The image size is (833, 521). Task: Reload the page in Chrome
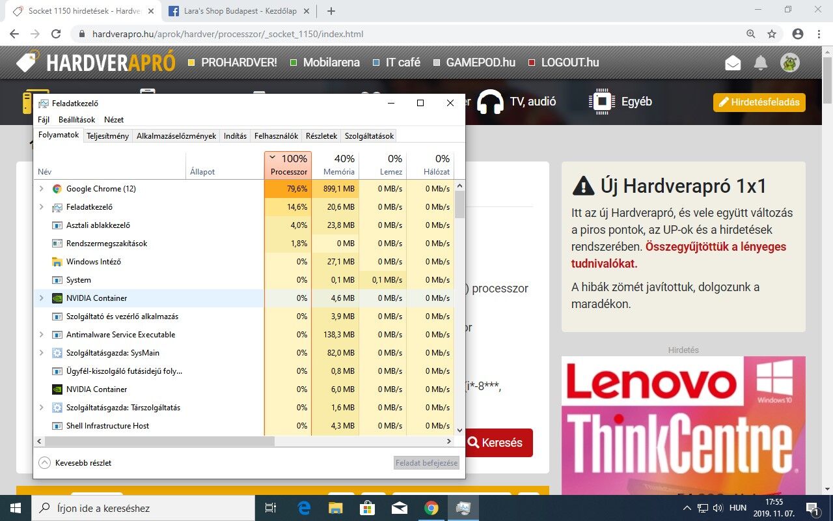(x=56, y=34)
